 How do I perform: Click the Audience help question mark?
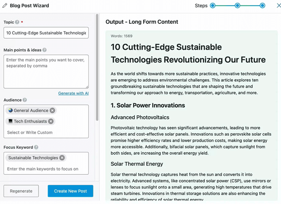click(25, 100)
